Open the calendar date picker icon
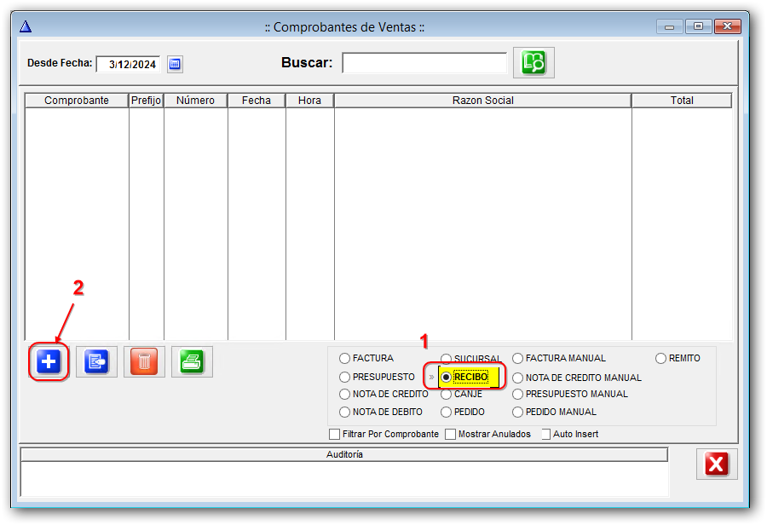The height and width of the screenshot is (525, 767). (175, 64)
